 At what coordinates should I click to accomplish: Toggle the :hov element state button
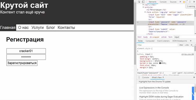point(181,45)
